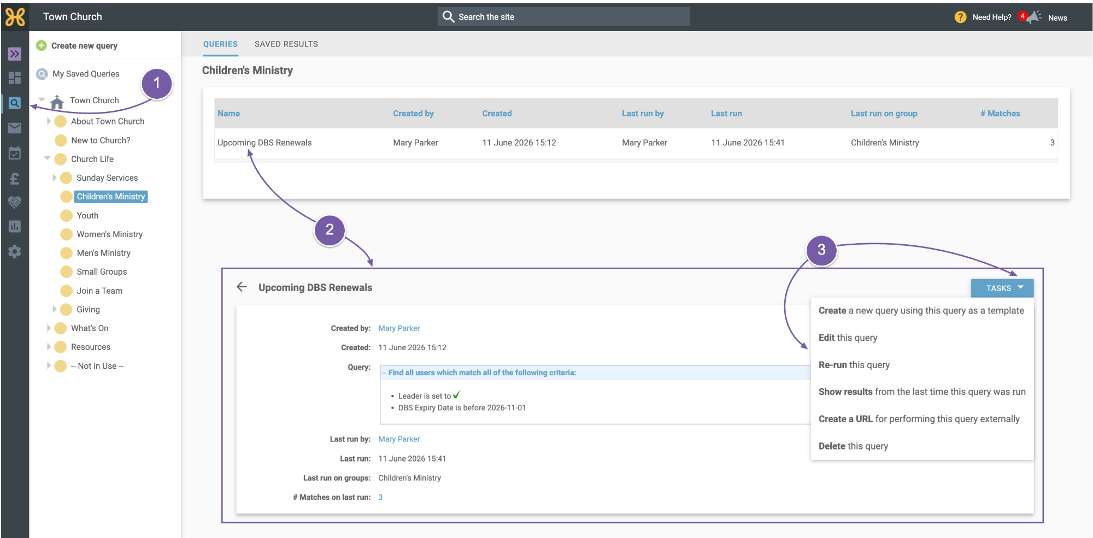
Task: Sort table by Name column header
Action: 228,114
